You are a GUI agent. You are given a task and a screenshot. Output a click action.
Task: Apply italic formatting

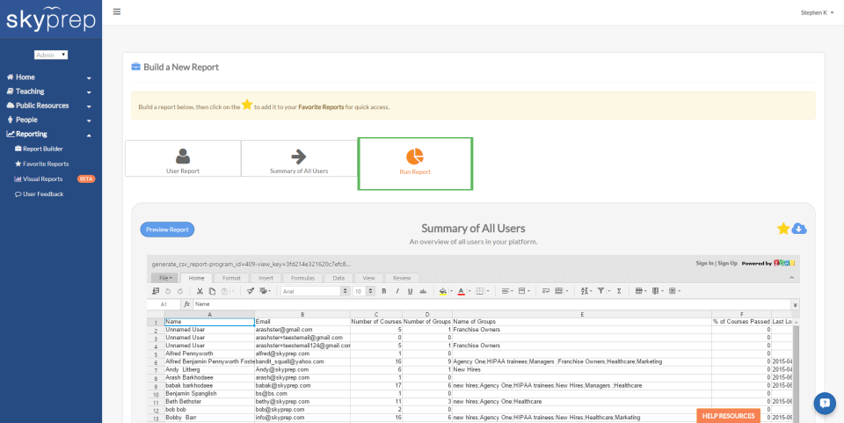pyautogui.click(x=397, y=291)
